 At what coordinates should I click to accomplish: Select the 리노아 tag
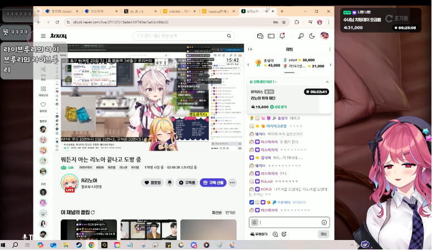(x=123, y=167)
